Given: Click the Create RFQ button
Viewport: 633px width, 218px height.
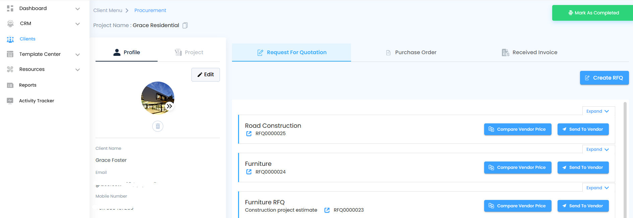Looking at the screenshot, I should (604, 78).
